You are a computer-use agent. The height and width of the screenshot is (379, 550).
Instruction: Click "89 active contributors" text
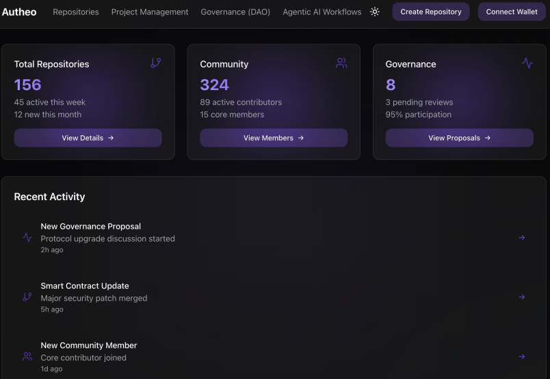(x=241, y=102)
